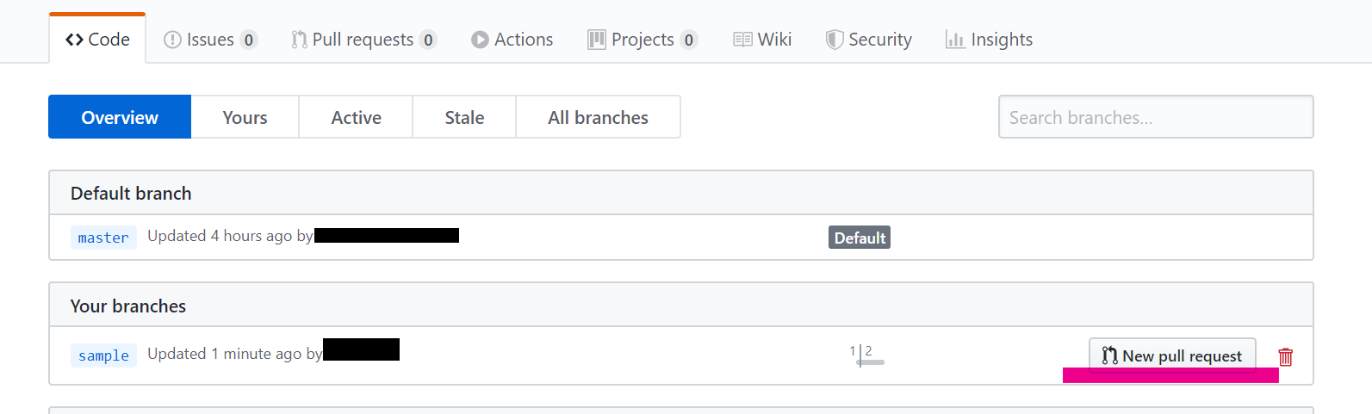Select the Active branches filter

coord(356,117)
